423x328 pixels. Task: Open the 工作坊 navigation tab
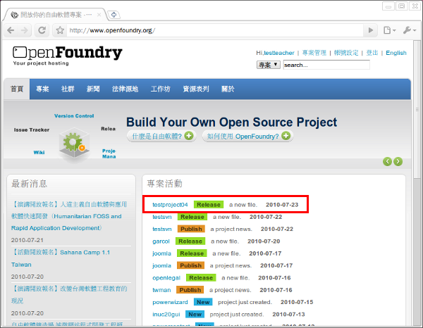(x=160, y=89)
